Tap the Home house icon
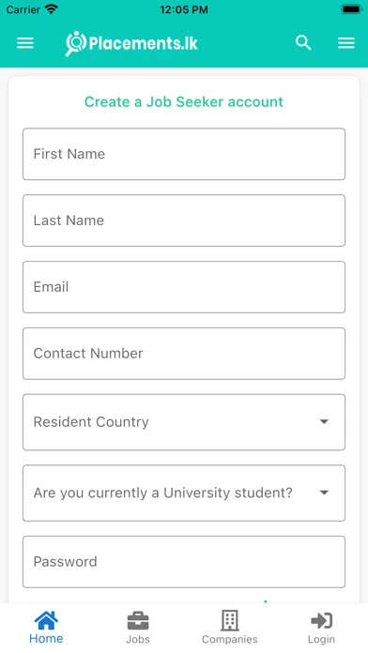Image resolution: width=368 pixels, height=653 pixels. 46,620
